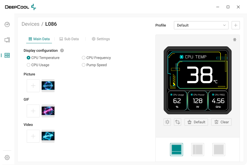247x165 pixels.
Task: Select the two-column split layout thumbnail
Action: coord(198,149)
